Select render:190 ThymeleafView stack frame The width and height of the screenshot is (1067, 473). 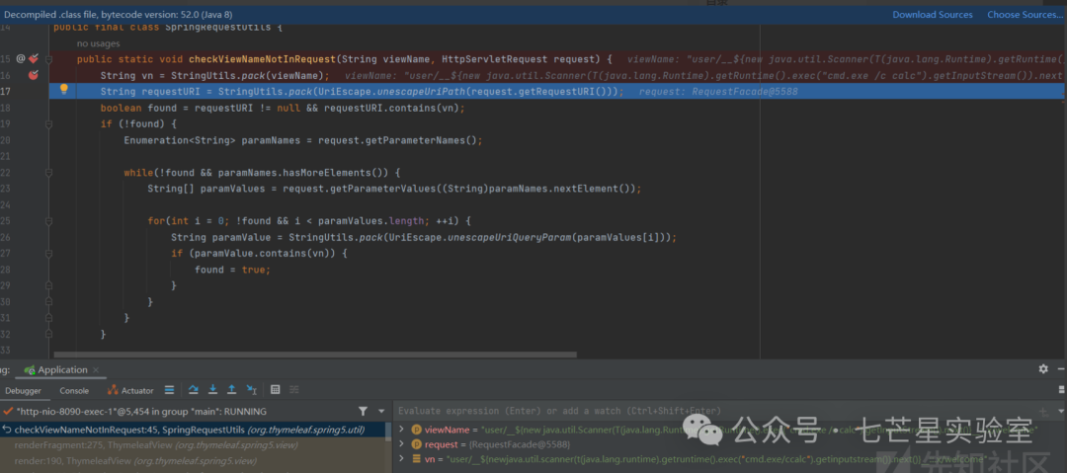coord(195,461)
